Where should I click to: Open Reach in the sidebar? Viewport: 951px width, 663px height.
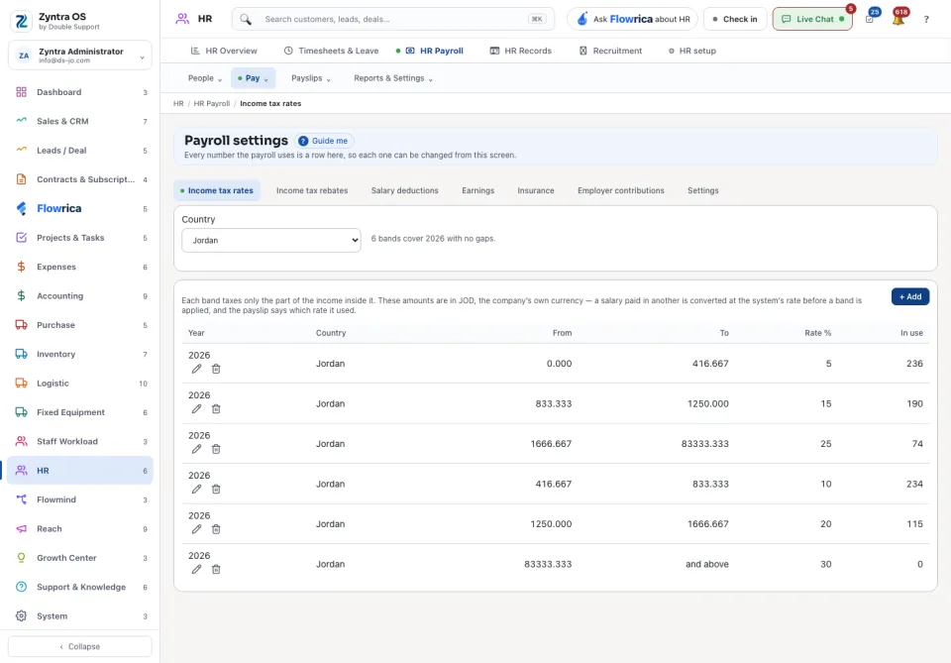(x=80, y=529)
